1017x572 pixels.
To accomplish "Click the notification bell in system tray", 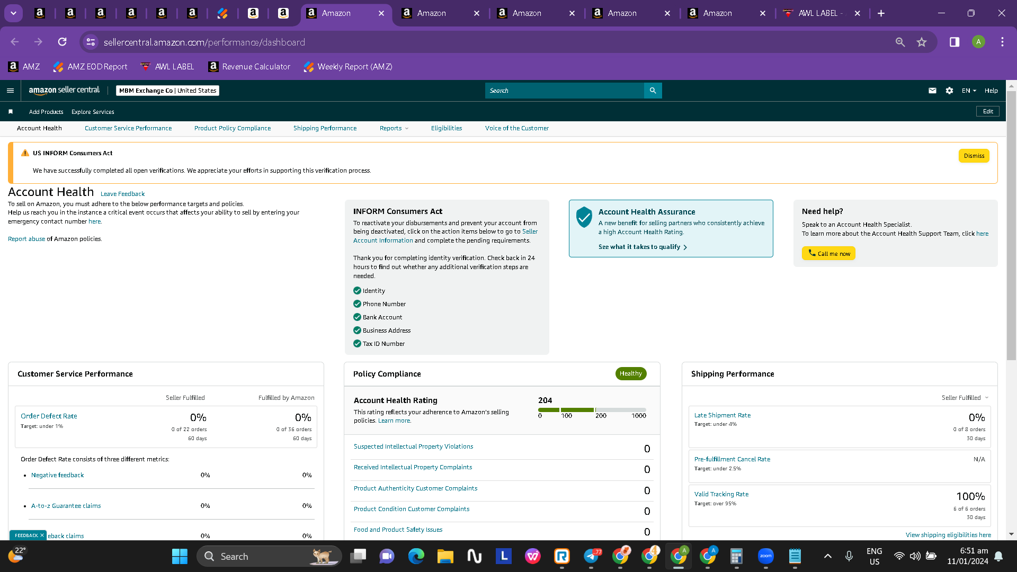I will 998,556.
